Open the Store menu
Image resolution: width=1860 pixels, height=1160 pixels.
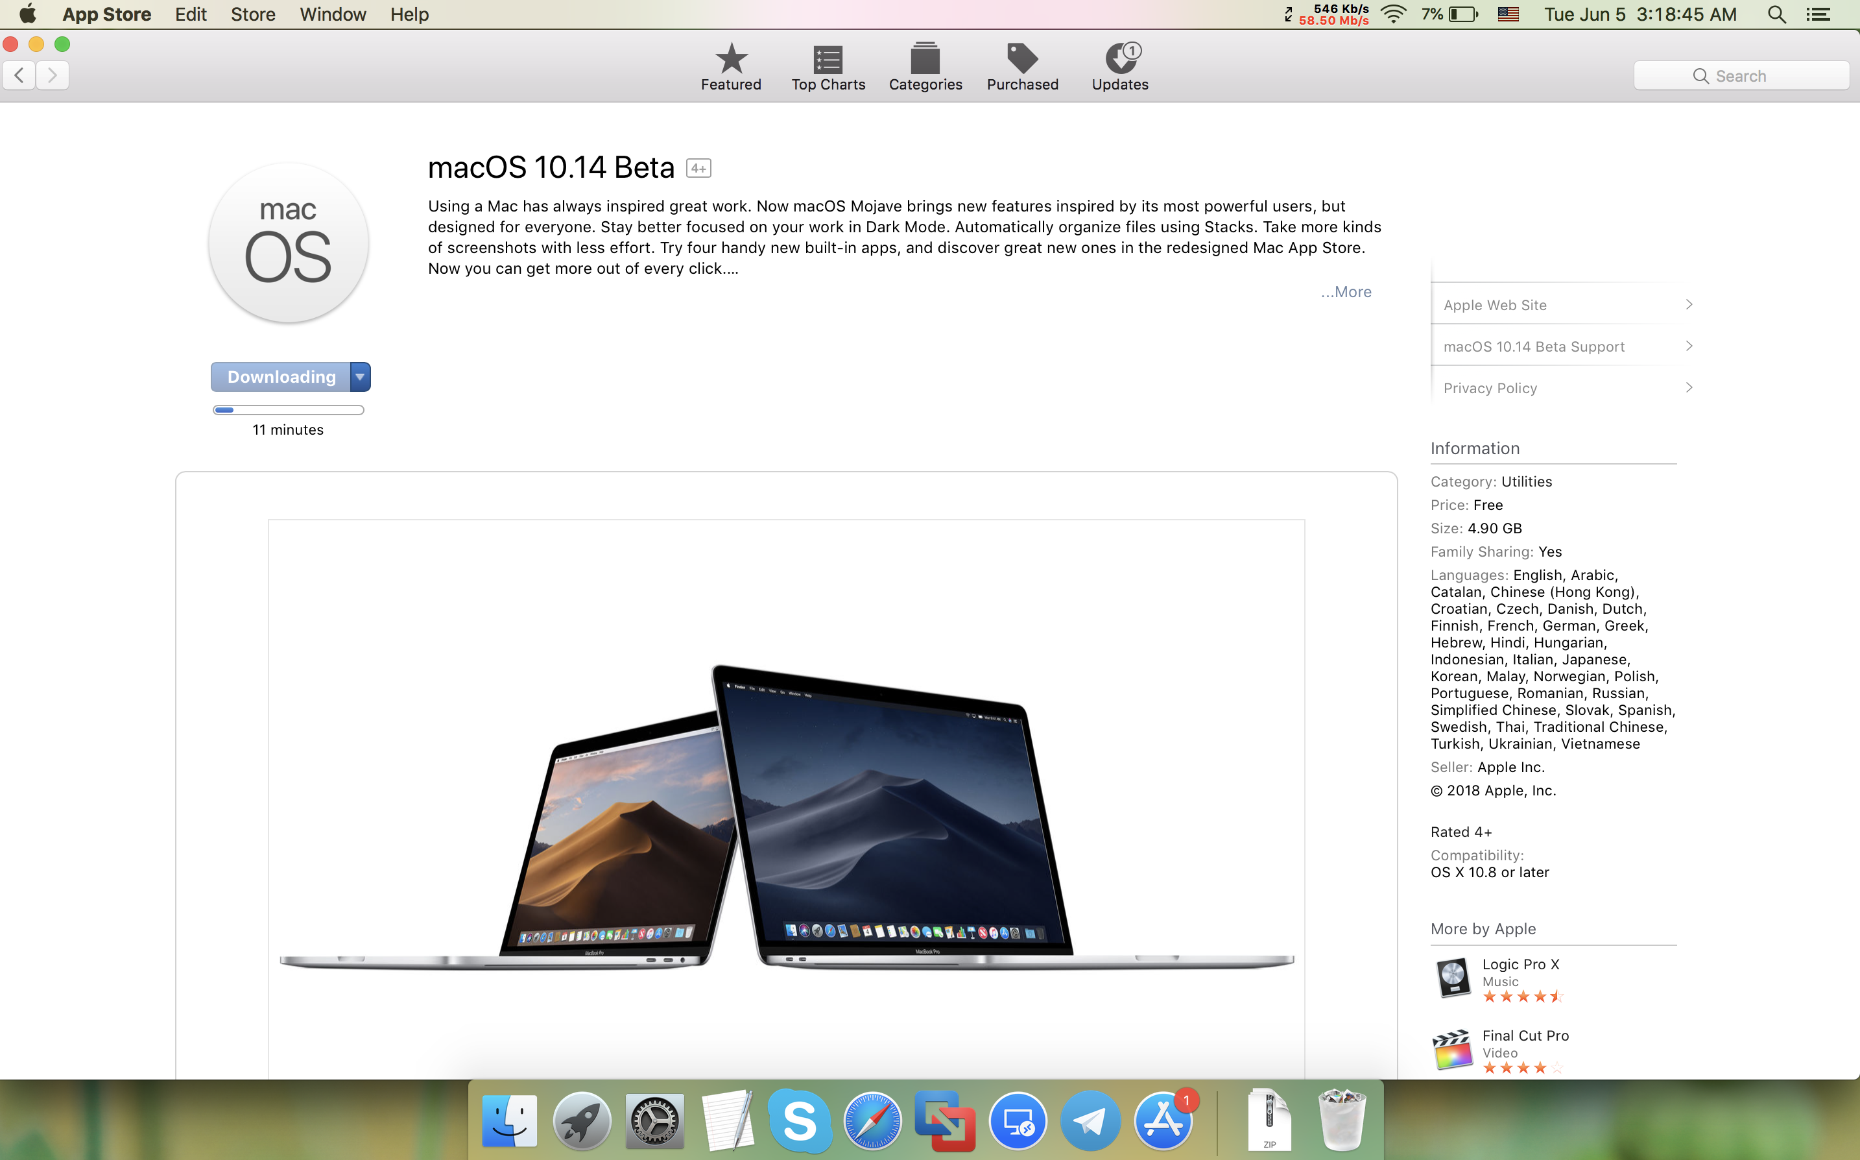coord(253,14)
